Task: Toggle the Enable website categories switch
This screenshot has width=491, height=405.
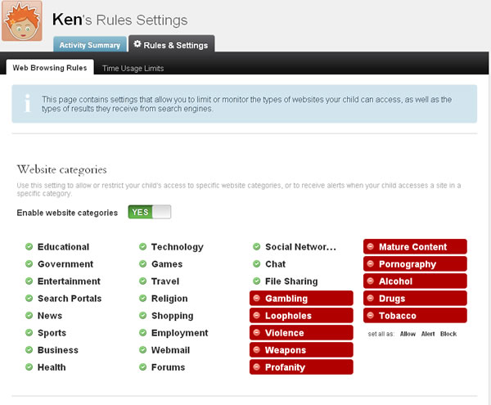Action: point(149,213)
